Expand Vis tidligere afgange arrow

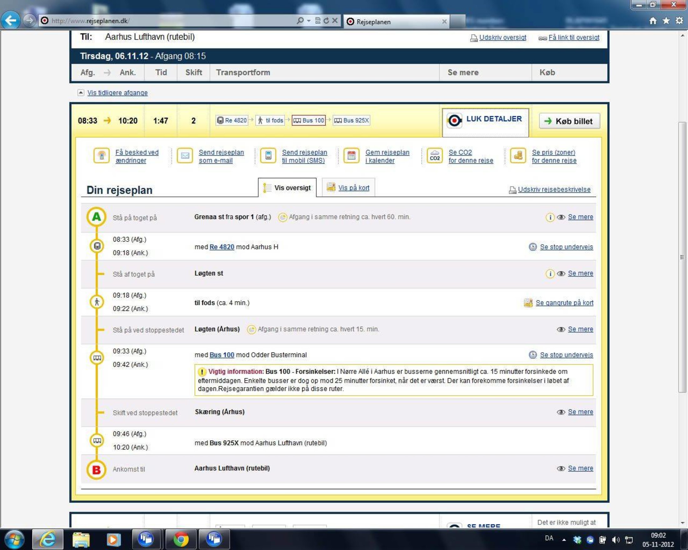click(x=81, y=93)
